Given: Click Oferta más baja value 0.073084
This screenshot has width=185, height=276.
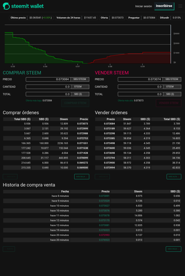Looking at the screenshot, I should pyautogui.click(x=47, y=101).
